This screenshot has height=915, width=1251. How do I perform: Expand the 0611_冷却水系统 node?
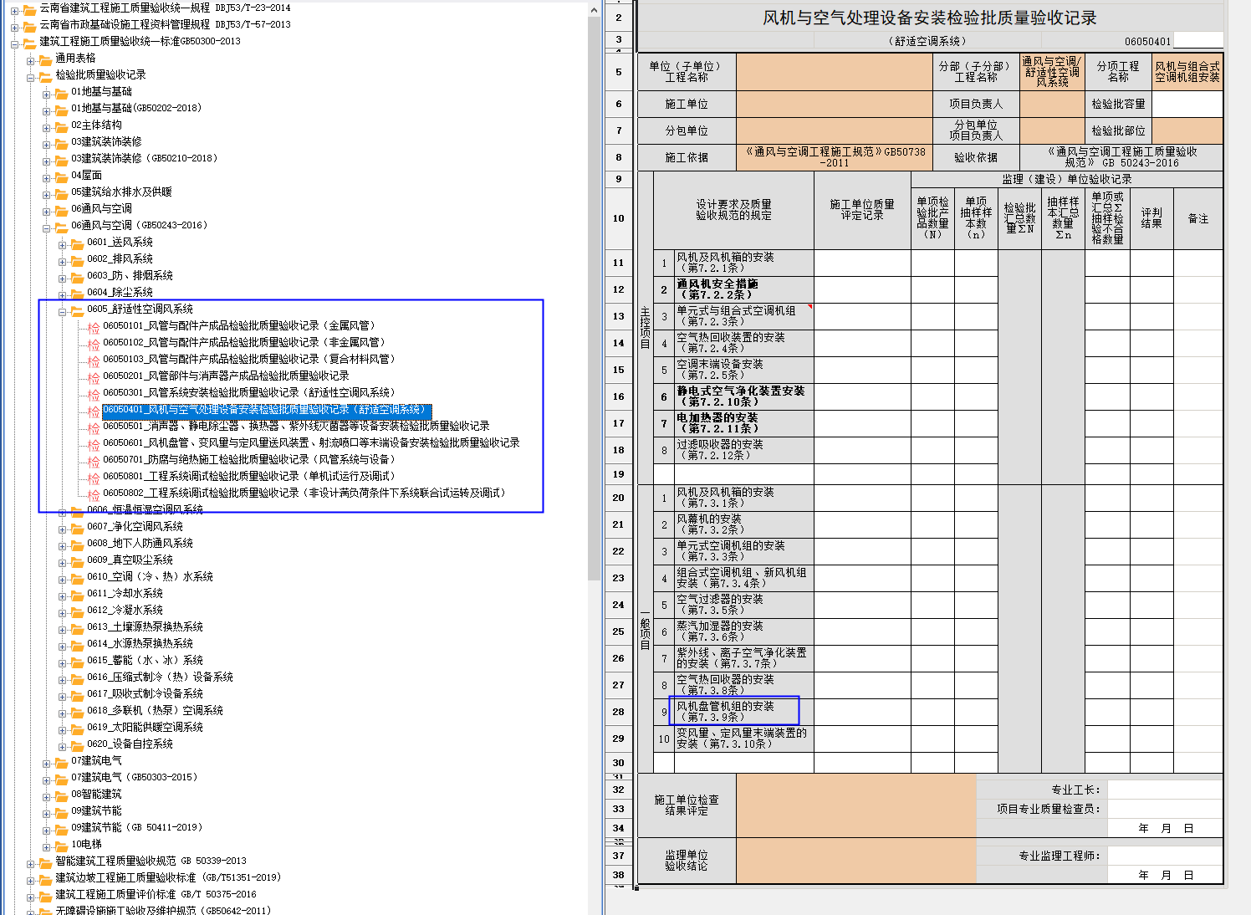coord(63,596)
